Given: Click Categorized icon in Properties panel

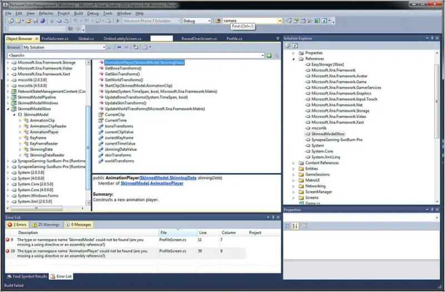Looking at the screenshot, I should point(287,226).
